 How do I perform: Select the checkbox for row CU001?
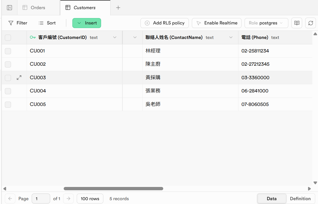8,51
